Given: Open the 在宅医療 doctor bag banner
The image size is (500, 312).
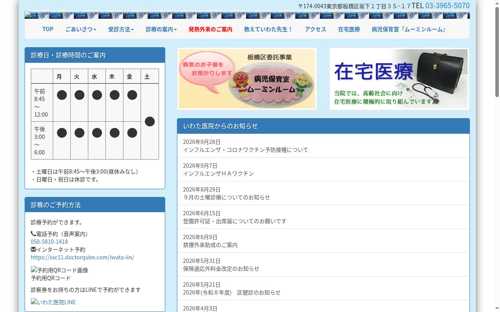Looking at the screenshot, I should point(399,79).
